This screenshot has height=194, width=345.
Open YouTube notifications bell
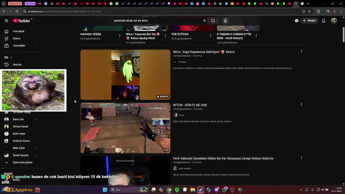pyautogui.click(x=324, y=21)
